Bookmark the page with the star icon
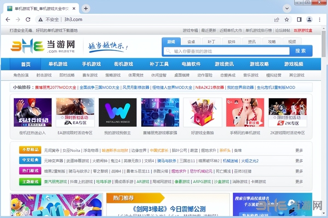Screen dimensions: 328x218 click(x=287, y=19)
